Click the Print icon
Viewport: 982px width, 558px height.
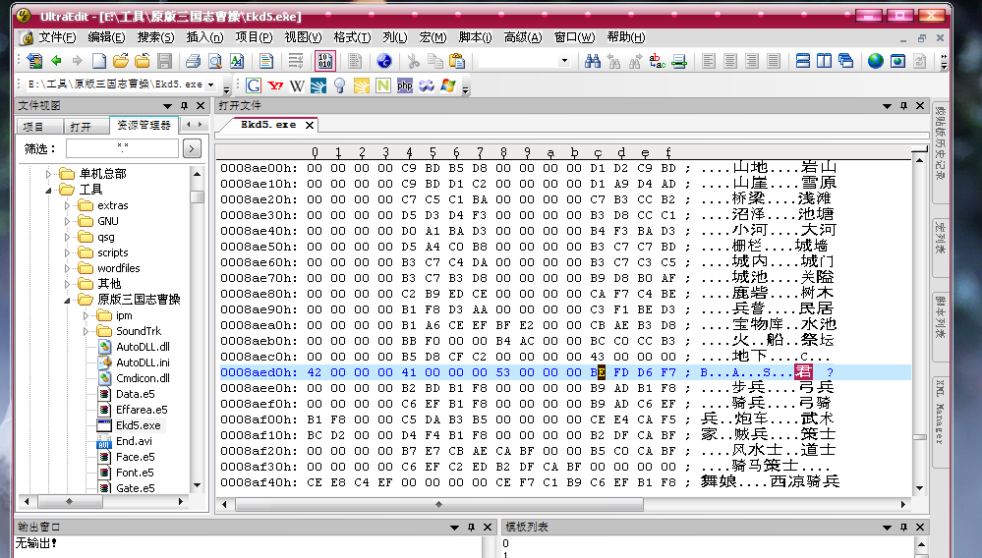[193, 61]
